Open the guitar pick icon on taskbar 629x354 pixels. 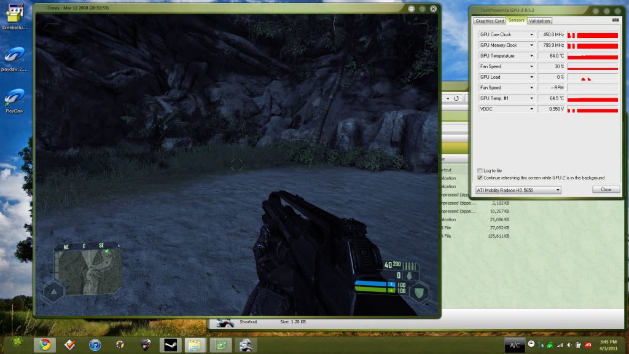click(146, 345)
